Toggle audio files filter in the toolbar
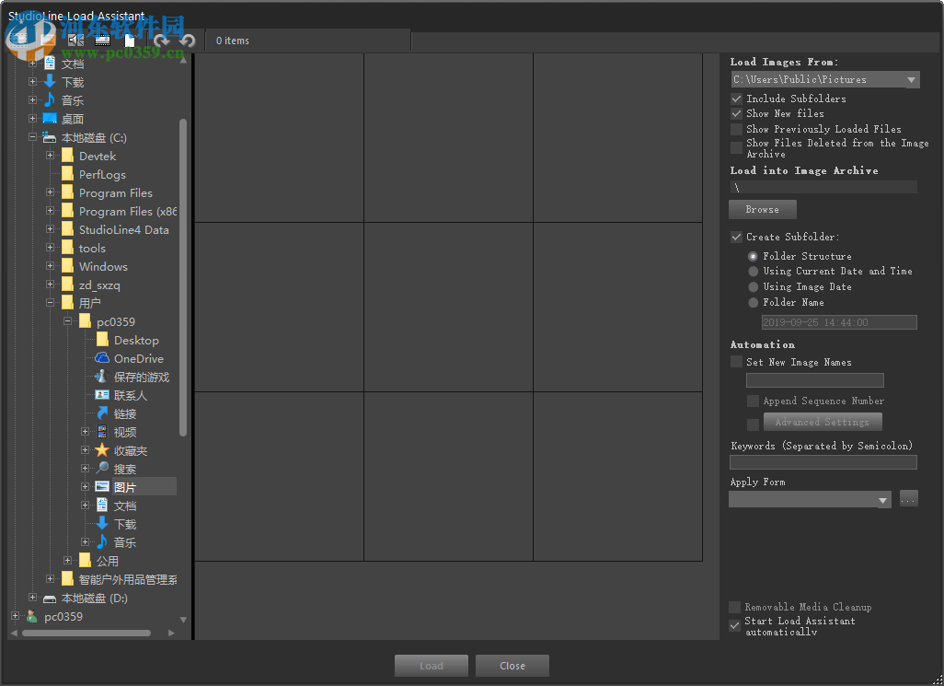The height and width of the screenshot is (686, 944). pyautogui.click(x=75, y=40)
